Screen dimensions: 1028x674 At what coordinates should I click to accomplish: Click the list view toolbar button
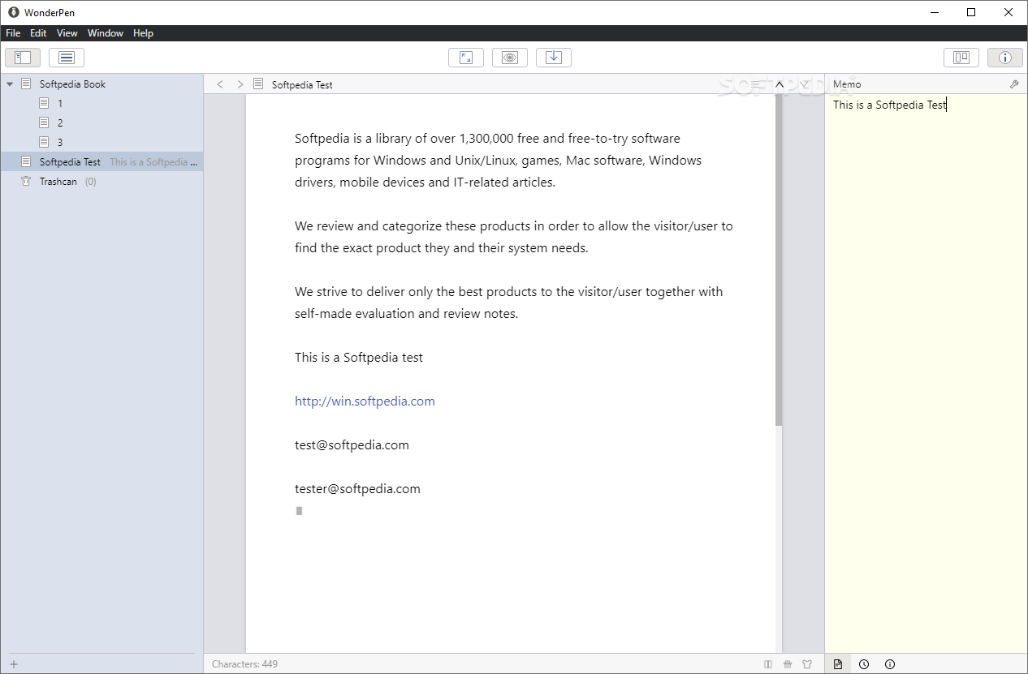(67, 58)
